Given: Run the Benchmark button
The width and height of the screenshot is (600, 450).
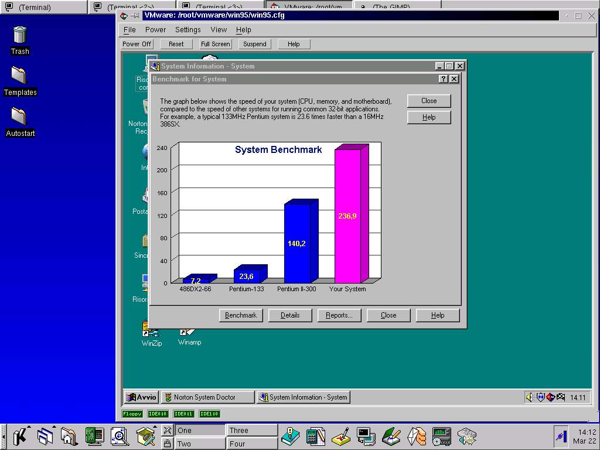Looking at the screenshot, I should (x=241, y=315).
